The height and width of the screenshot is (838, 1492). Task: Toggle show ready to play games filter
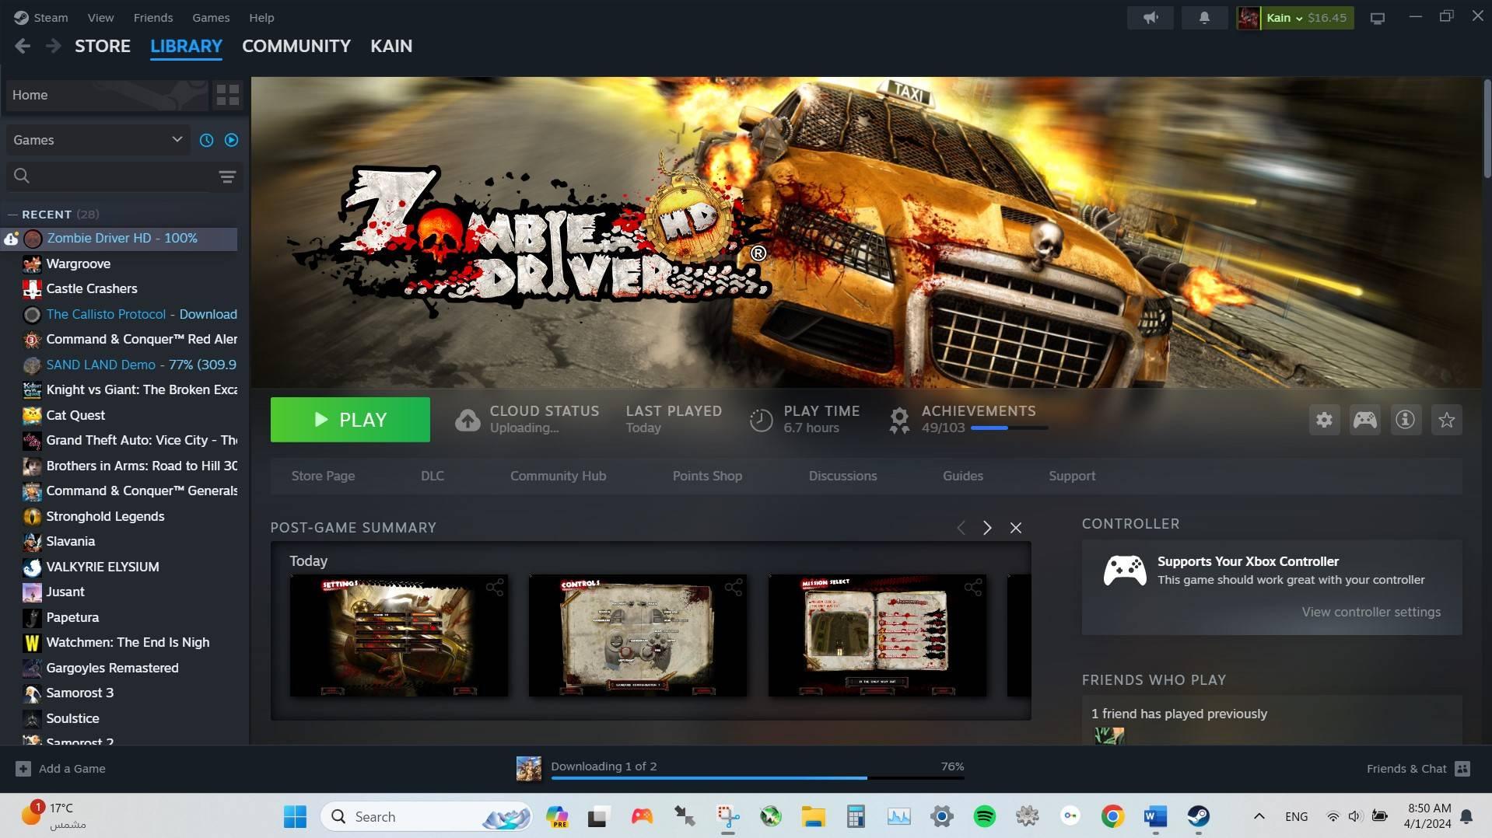[x=231, y=140]
